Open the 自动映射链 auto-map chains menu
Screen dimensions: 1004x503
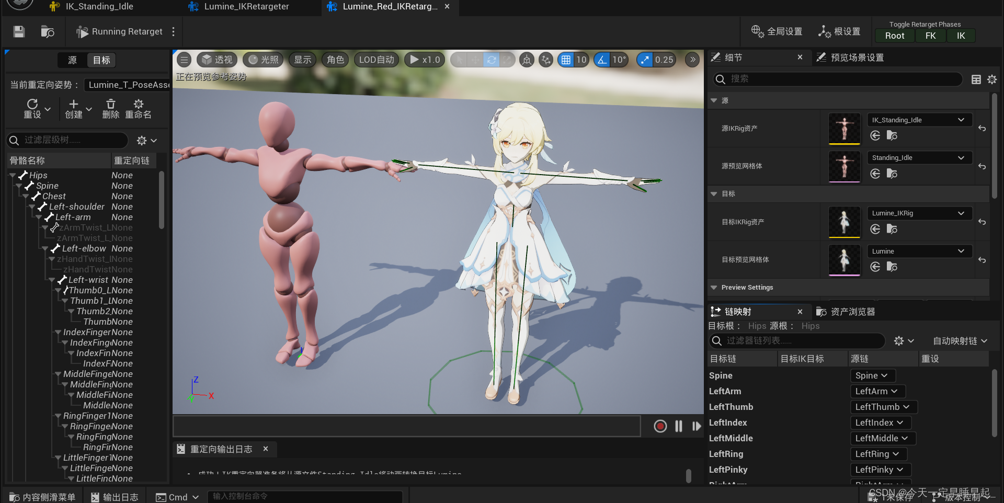click(960, 341)
